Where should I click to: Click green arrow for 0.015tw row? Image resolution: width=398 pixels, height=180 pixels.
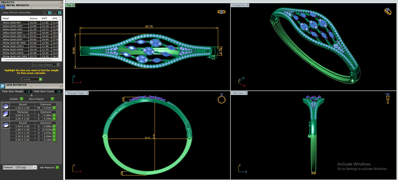(55, 130)
